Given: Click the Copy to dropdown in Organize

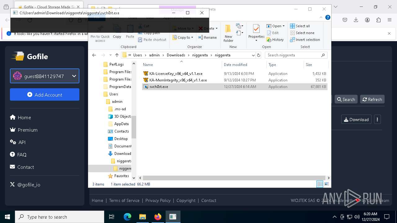Looking at the screenshot, I should [183, 37].
